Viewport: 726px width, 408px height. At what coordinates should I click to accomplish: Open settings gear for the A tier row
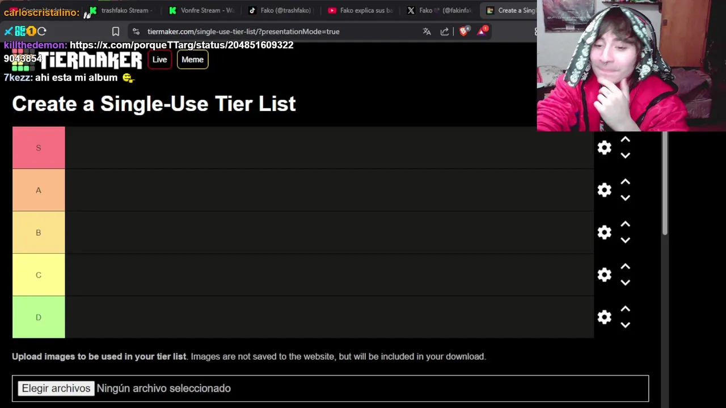click(604, 190)
